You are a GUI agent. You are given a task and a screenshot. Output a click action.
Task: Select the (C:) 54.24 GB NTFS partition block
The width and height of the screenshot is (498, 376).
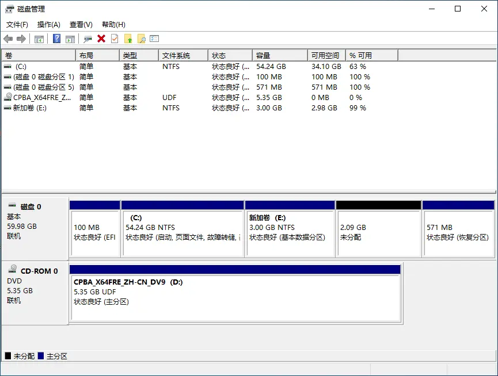tap(183, 229)
